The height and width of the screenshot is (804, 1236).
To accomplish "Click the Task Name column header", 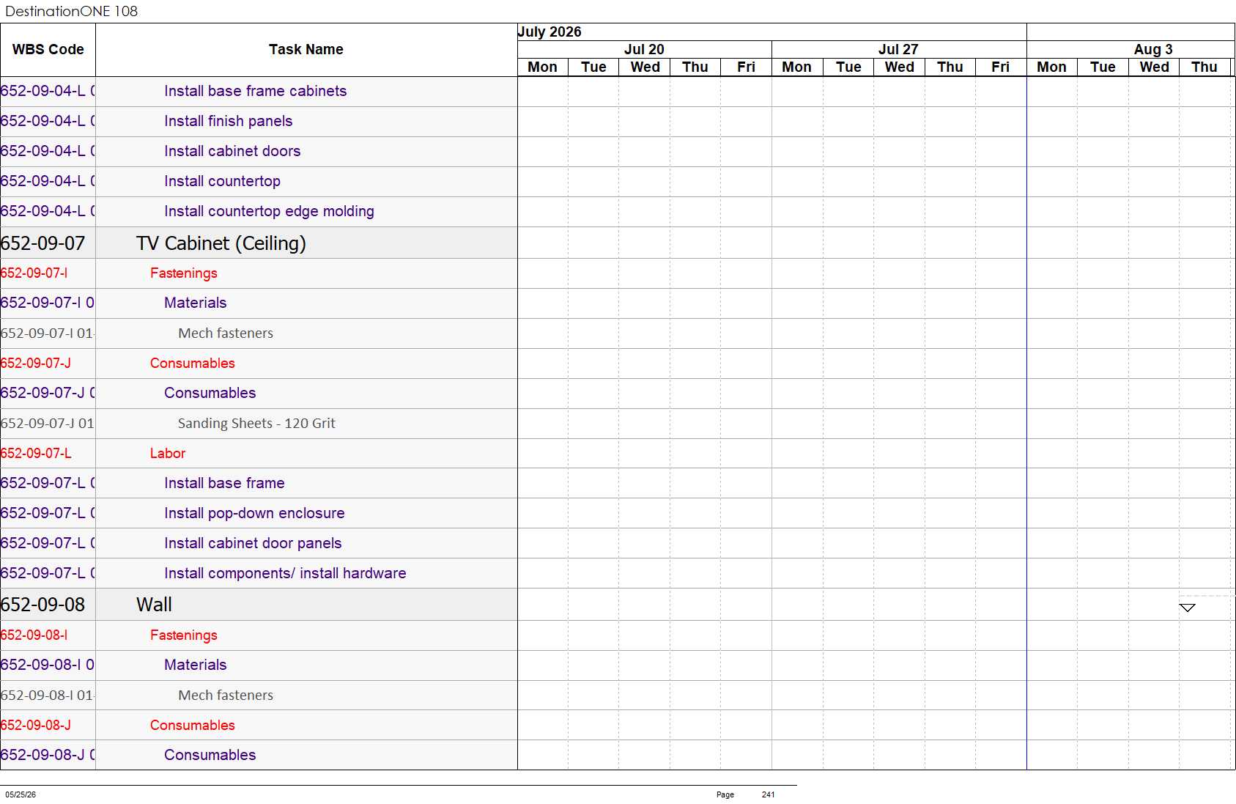I will pyautogui.click(x=306, y=50).
